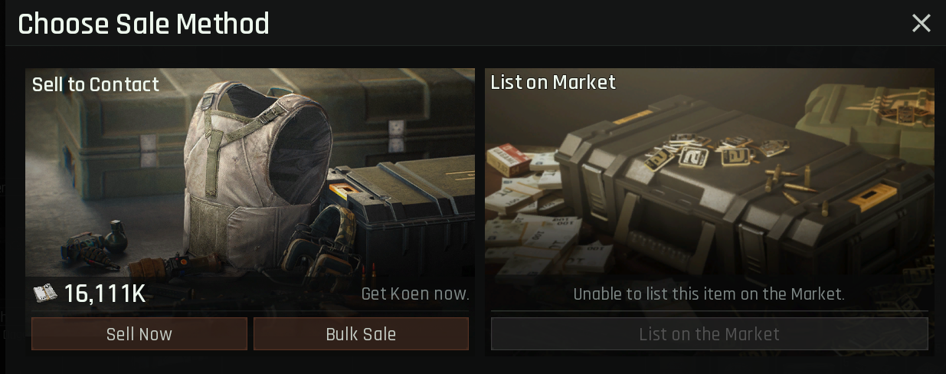This screenshot has height=374, width=946.
Task: Click the disabled List on the Market button
Action: (x=709, y=334)
